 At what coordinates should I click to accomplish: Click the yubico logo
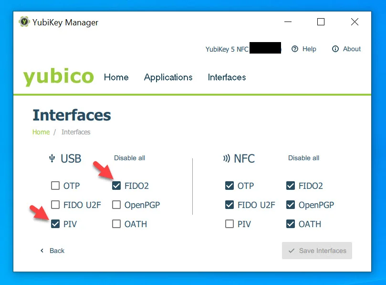(x=58, y=77)
